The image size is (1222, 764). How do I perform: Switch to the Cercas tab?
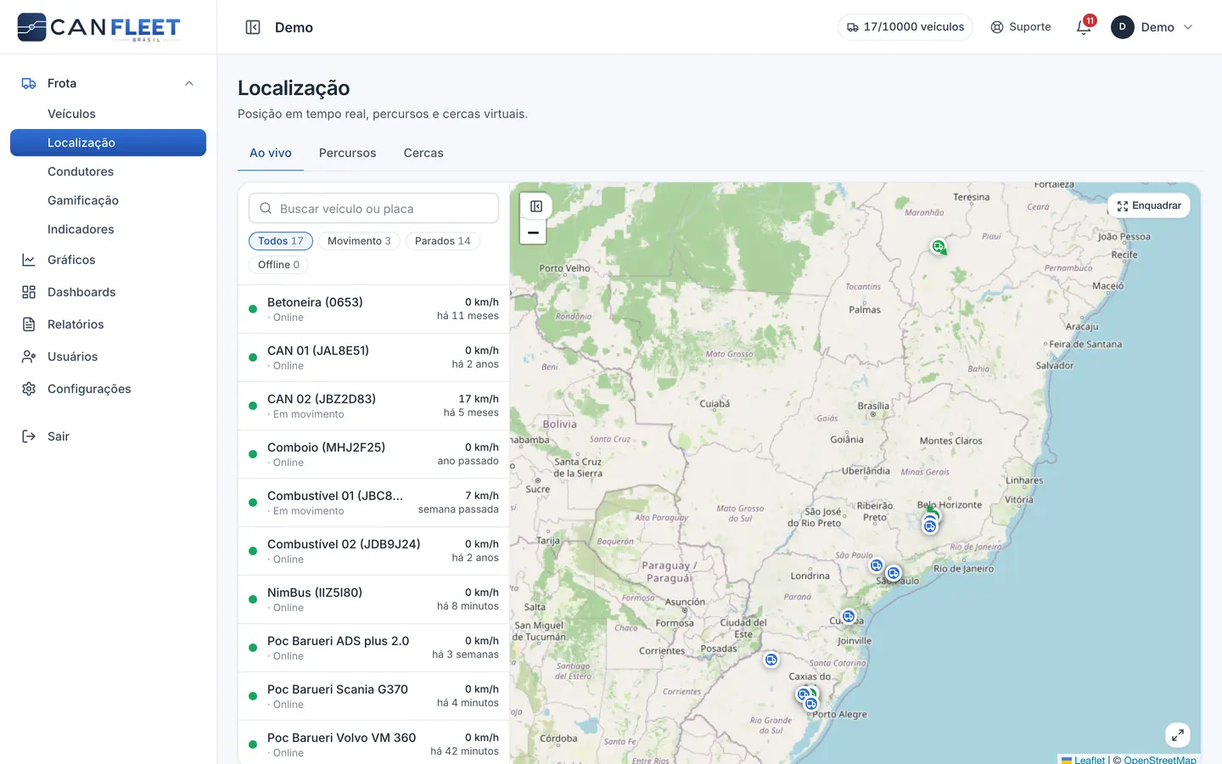click(423, 153)
